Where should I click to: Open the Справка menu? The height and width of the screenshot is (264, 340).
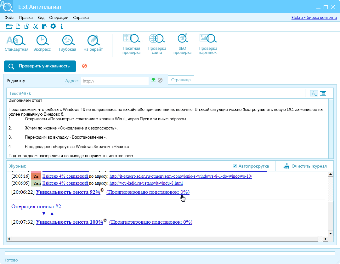[x=81, y=18]
